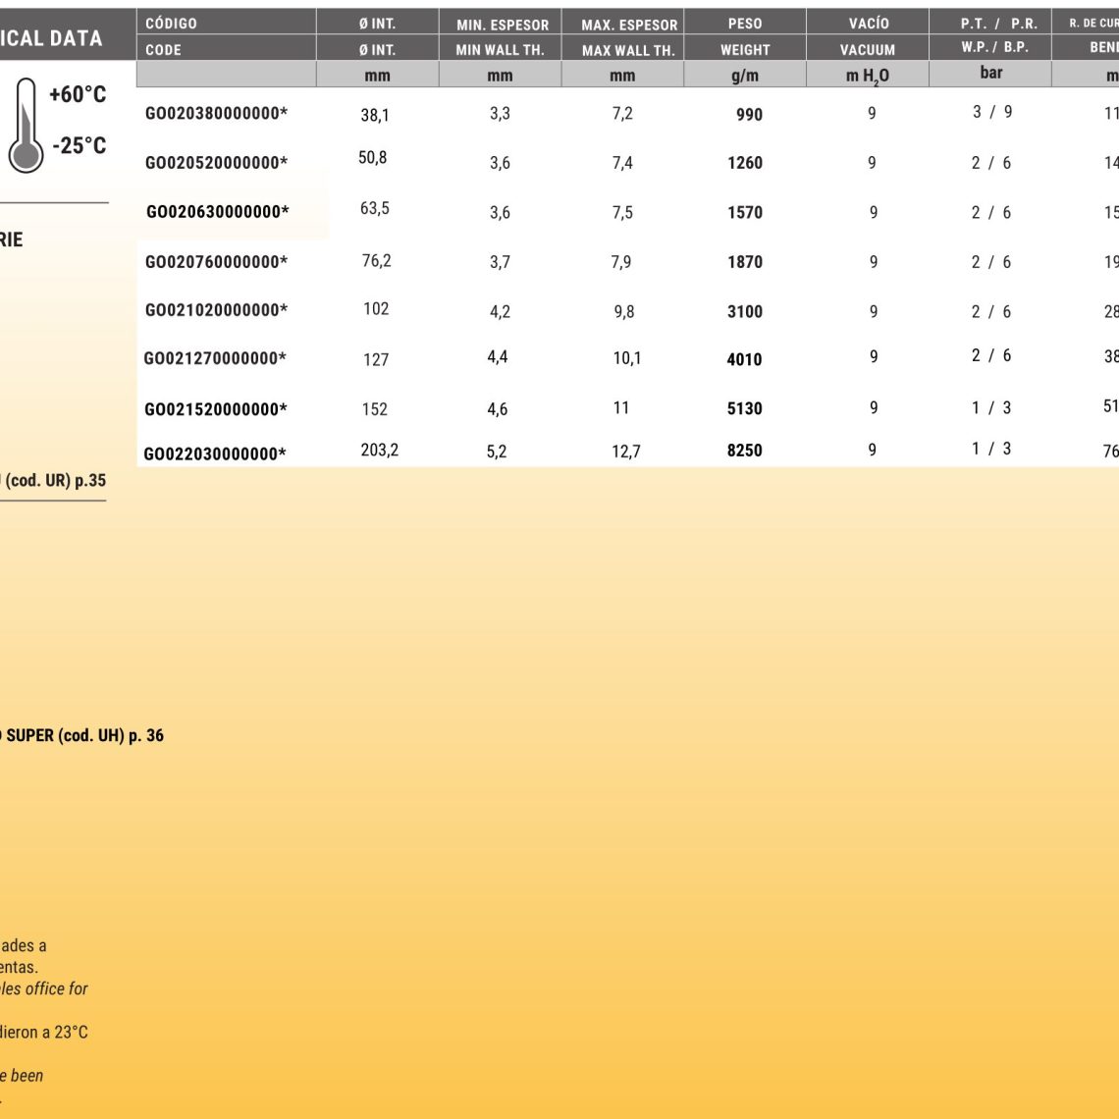Click the g/m unit label

tap(744, 75)
